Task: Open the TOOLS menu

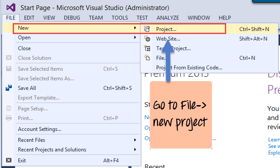Action: click(x=119, y=18)
